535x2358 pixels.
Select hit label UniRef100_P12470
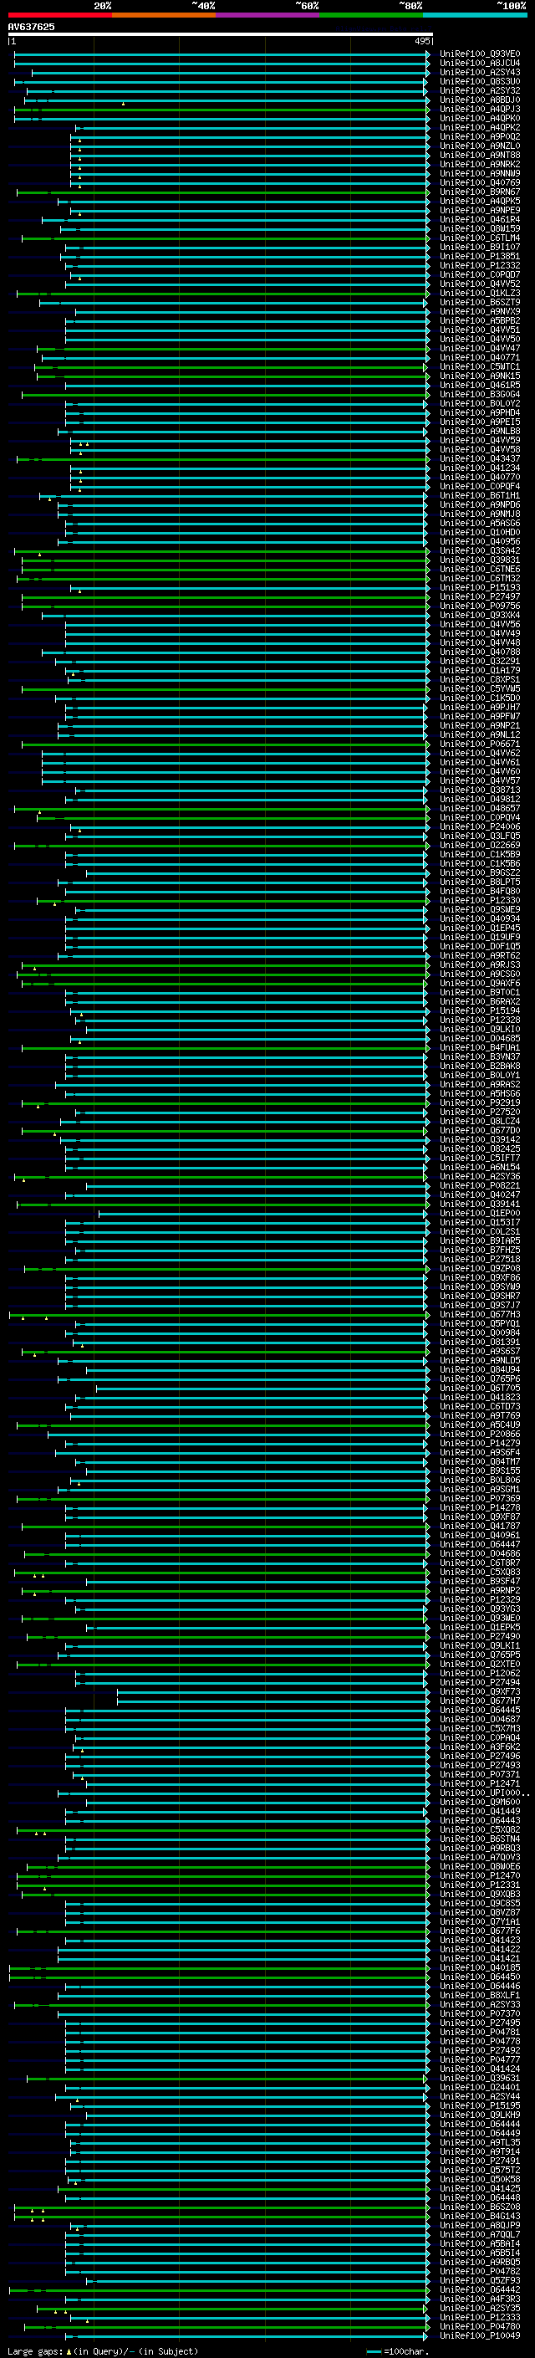(x=479, y=1875)
